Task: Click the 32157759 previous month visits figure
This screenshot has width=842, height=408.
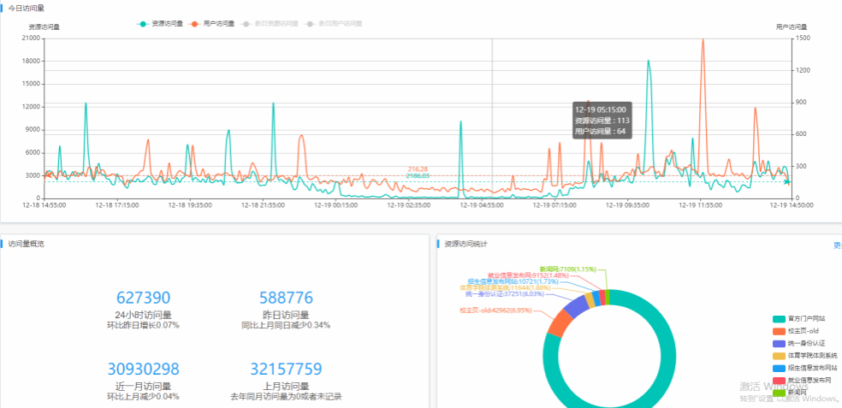Action: (287, 370)
